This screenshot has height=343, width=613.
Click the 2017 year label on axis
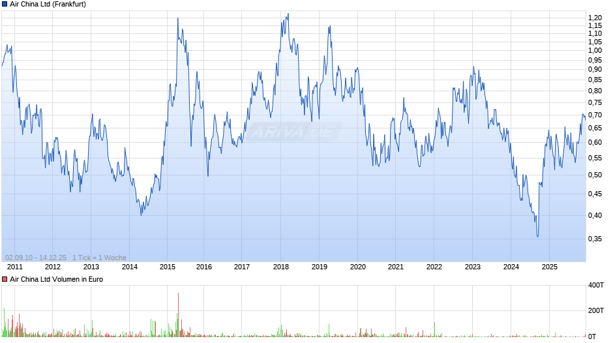(x=241, y=267)
